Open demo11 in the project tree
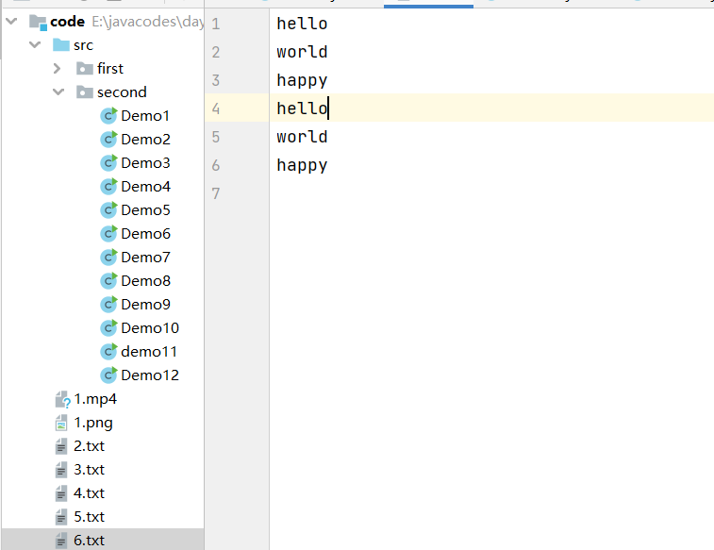 click(149, 352)
